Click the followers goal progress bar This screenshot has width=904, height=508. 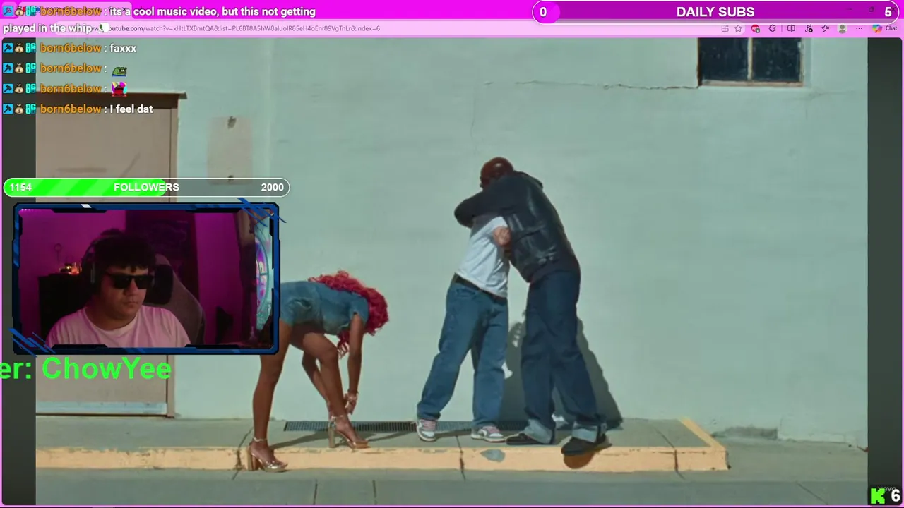[146, 187]
